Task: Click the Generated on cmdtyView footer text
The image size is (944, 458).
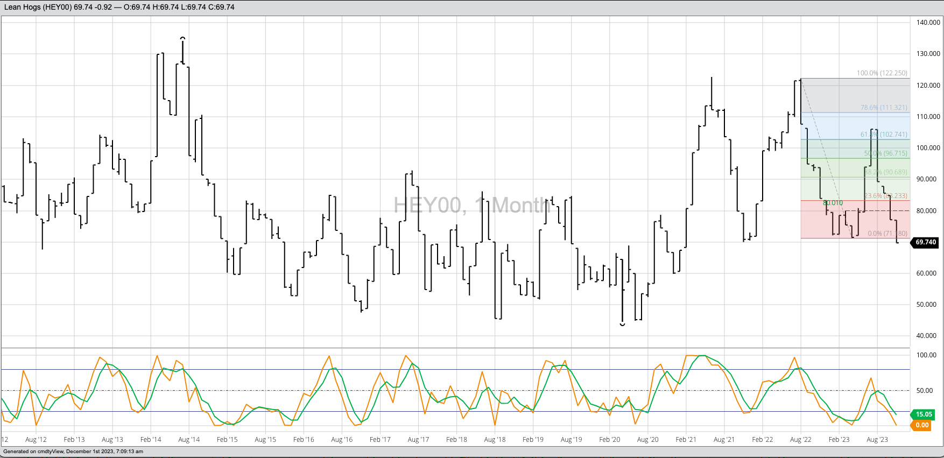Action: (73, 452)
